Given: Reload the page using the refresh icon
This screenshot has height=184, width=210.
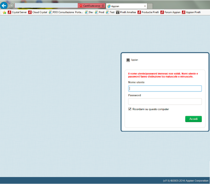Looking at the screenshot, I should (x=103, y=6).
